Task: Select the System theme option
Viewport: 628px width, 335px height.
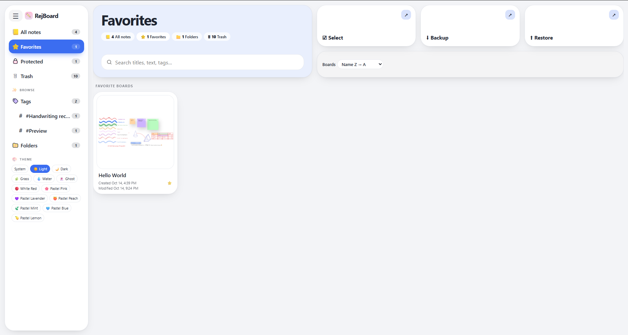Action: 20,169
